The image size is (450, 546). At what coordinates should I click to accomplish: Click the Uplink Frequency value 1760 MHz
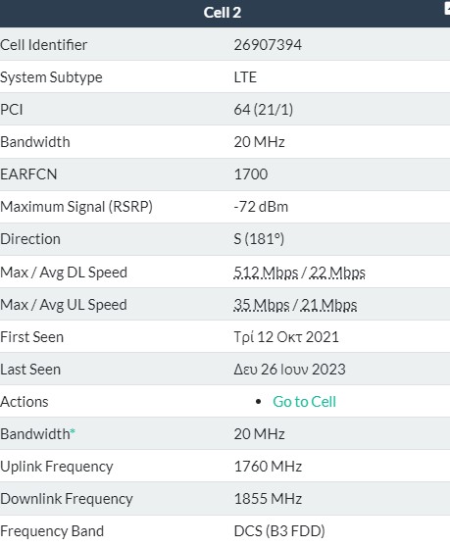pyautogui.click(x=268, y=467)
